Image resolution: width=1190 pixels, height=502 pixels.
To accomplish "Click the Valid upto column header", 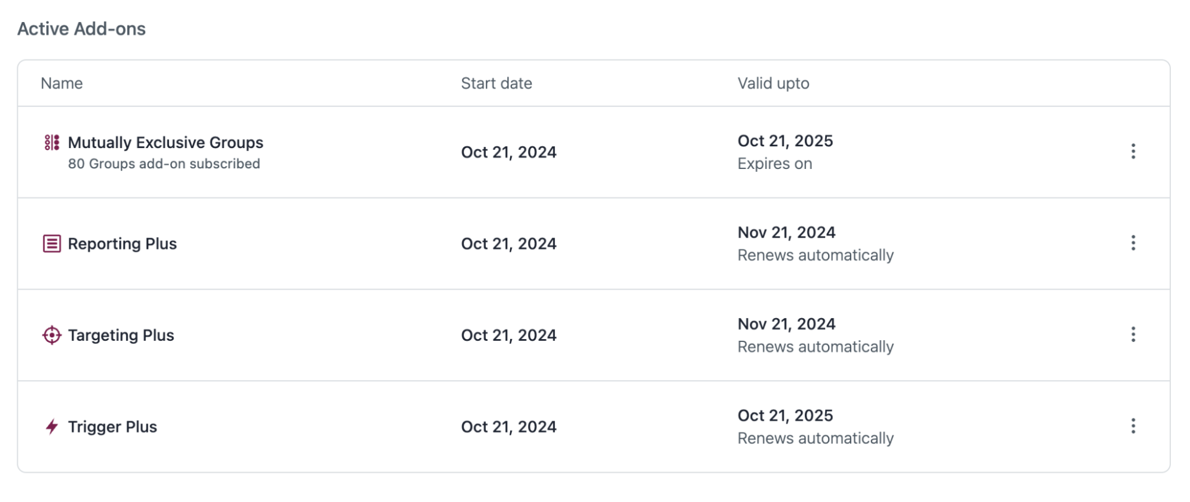I will [773, 84].
